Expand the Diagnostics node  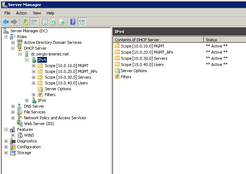click(x=6, y=141)
